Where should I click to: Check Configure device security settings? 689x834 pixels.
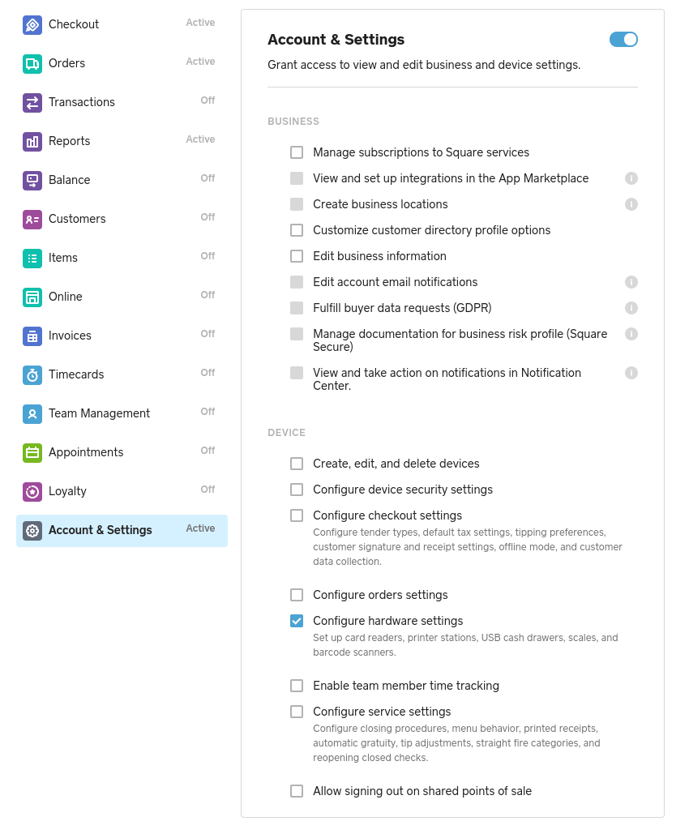[297, 490]
